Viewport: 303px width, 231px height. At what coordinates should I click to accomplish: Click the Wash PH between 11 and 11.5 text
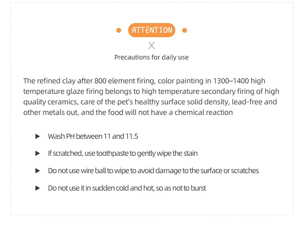(93, 136)
